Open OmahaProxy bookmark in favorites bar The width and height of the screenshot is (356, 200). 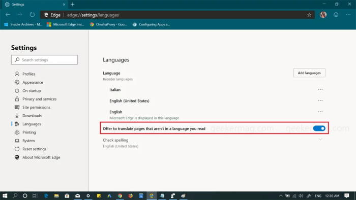click(x=108, y=24)
